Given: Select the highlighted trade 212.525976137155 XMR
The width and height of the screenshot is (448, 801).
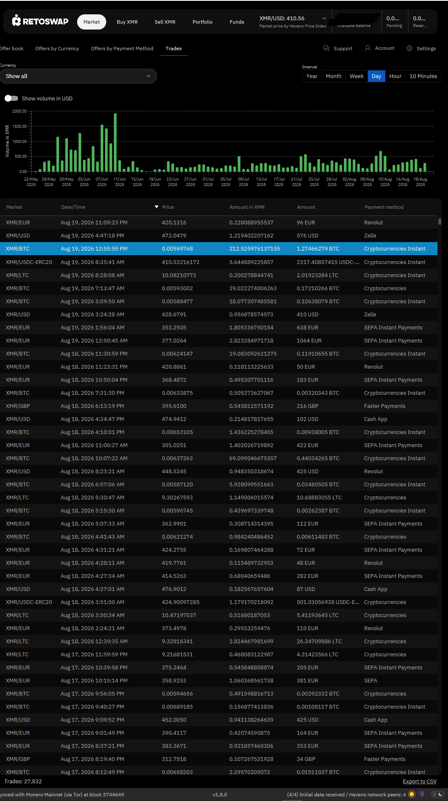Looking at the screenshot, I should point(219,248).
